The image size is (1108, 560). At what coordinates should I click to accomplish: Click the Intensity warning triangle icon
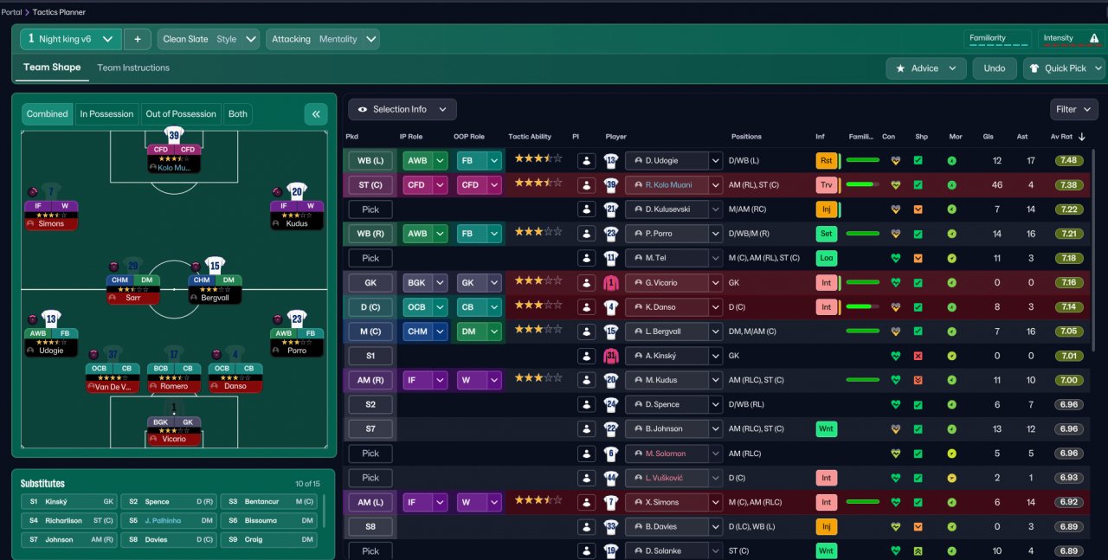pyautogui.click(x=1094, y=38)
